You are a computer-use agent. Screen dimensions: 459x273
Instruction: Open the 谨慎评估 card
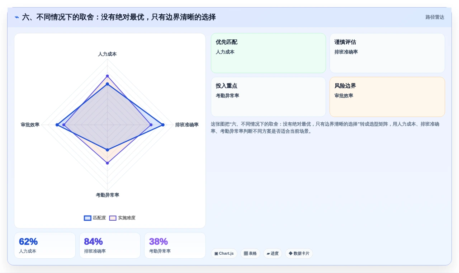pyautogui.click(x=387, y=53)
